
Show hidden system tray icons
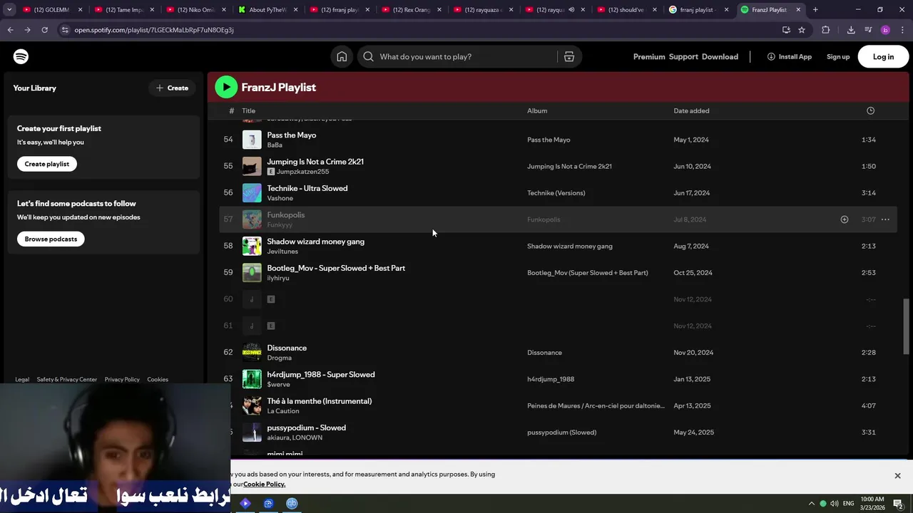click(x=811, y=503)
